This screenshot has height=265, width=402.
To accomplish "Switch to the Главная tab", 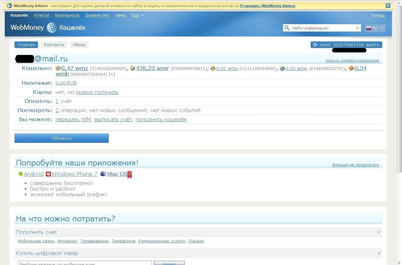I will 26,45.
